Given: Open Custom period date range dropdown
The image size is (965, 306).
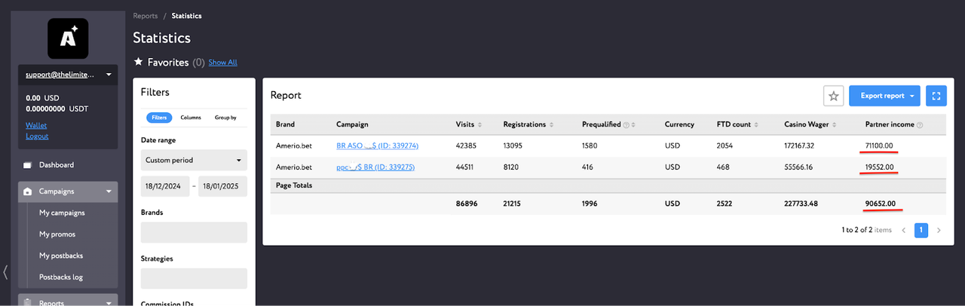Looking at the screenshot, I should pyautogui.click(x=194, y=160).
